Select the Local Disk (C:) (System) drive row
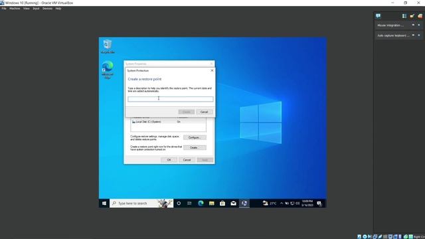 (168, 122)
